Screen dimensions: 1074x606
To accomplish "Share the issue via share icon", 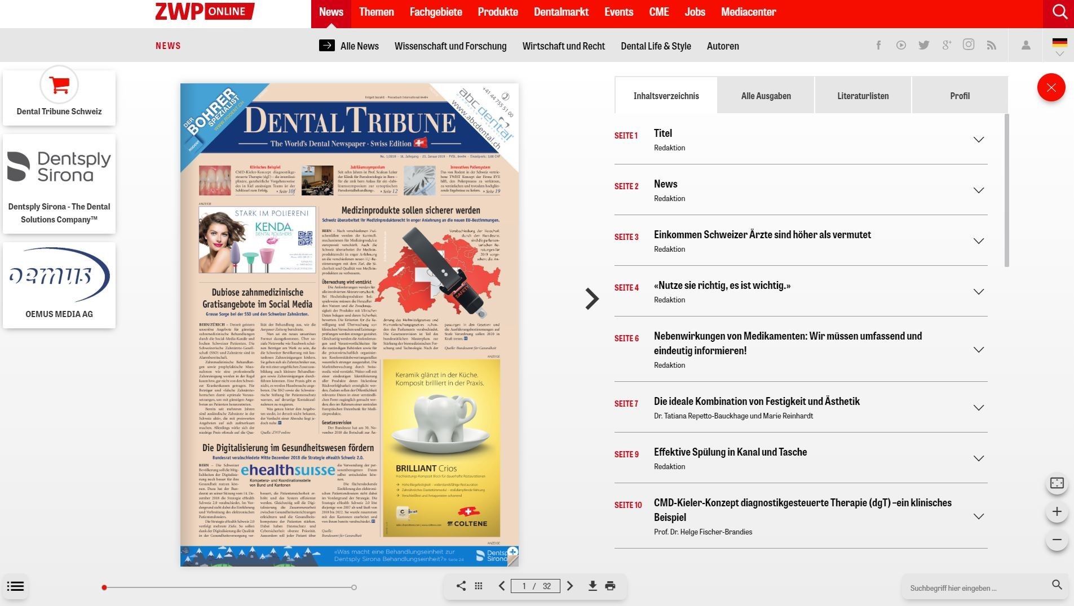I will (461, 586).
